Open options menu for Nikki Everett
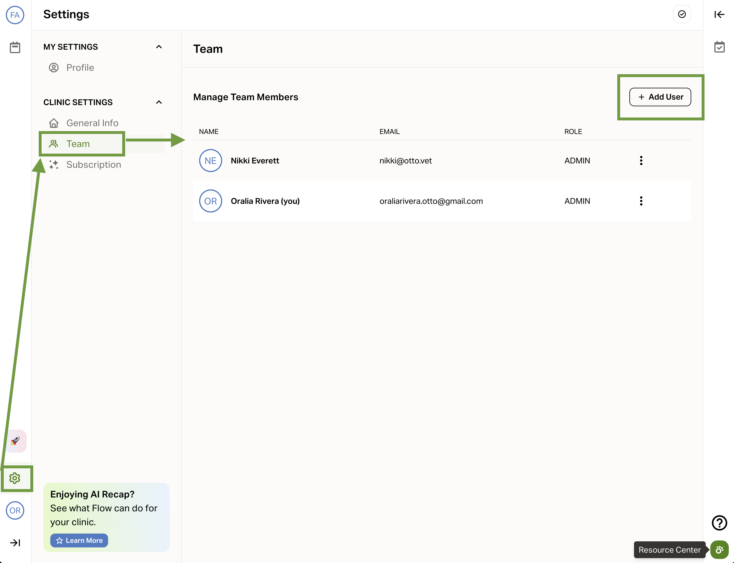The image size is (734, 563). pyautogui.click(x=641, y=161)
